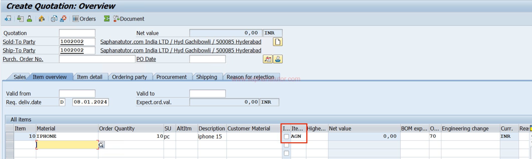Click the green sigma totals icon

pos(107,19)
